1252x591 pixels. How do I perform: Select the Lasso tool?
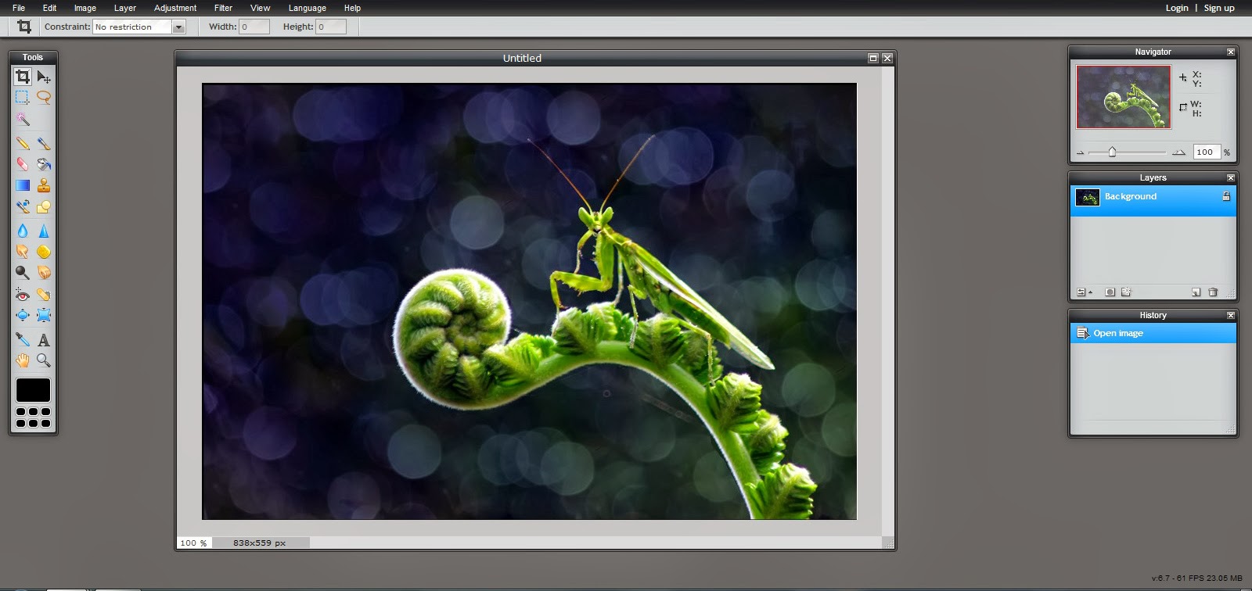[44, 98]
